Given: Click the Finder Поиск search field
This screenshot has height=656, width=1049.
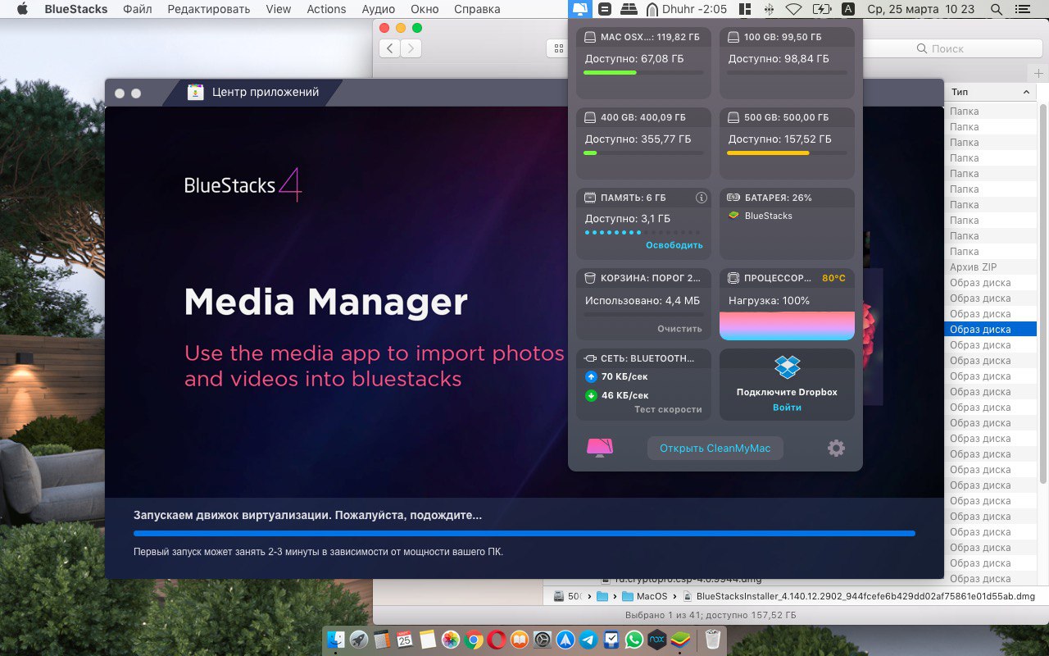Looking at the screenshot, I should 939,48.
